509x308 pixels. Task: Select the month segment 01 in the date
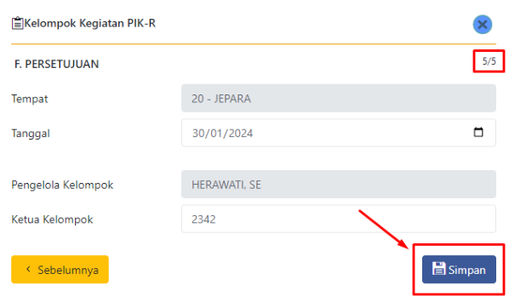click(216, 134)
